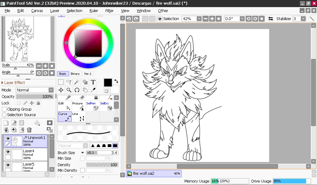
Task: Delete the selected layer with trash icon
Action: (29, 130)
